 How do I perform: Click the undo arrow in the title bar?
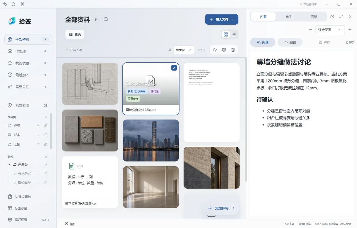click(x=5, y=4)
